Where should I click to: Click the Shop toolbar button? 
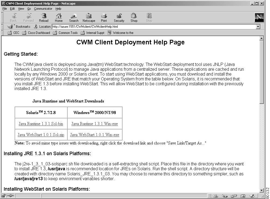point(134,18)
